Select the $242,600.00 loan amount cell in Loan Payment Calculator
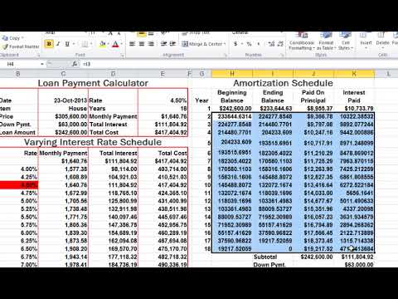The width and height of the screenshot is (398, 299). click(x=63, y=133)
